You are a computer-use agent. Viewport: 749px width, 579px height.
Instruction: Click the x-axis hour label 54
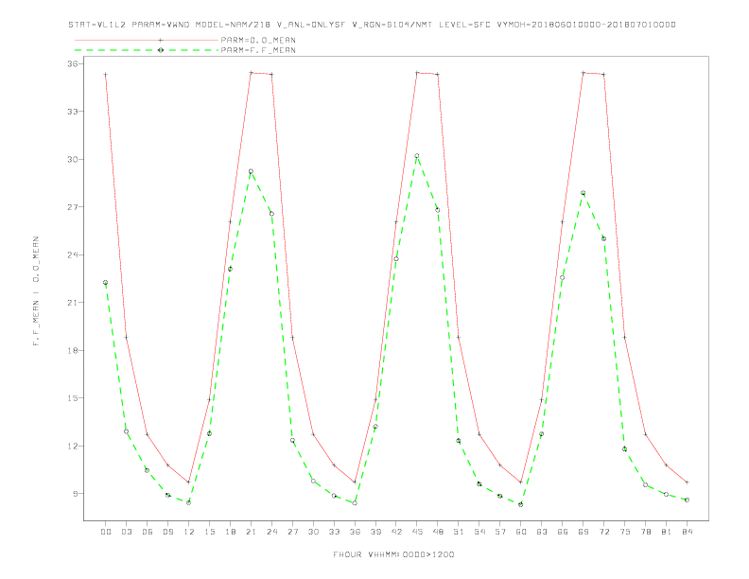tap(479, 532)
